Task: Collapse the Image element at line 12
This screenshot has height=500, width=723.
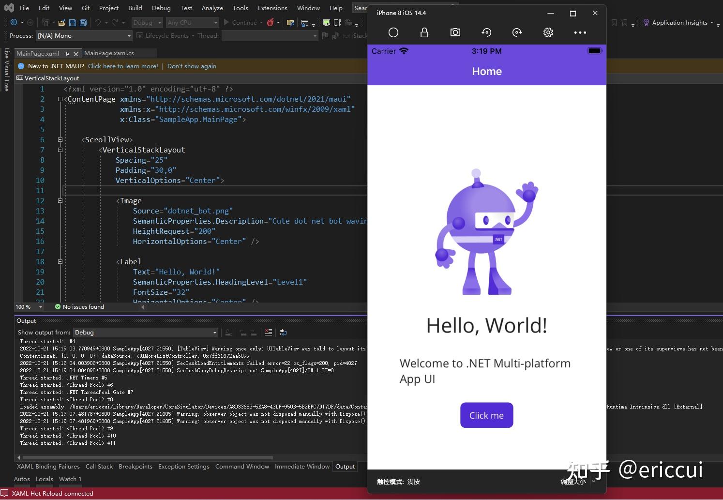Action: (60, 200)
